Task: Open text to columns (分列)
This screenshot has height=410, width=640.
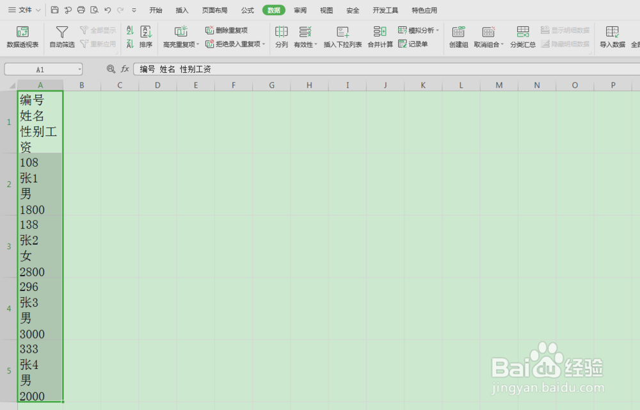Action: click(x=281, y=37)
